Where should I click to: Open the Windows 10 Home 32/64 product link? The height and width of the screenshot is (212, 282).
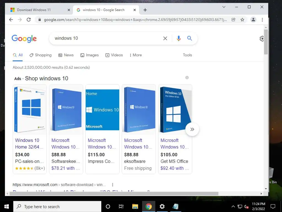29,144
